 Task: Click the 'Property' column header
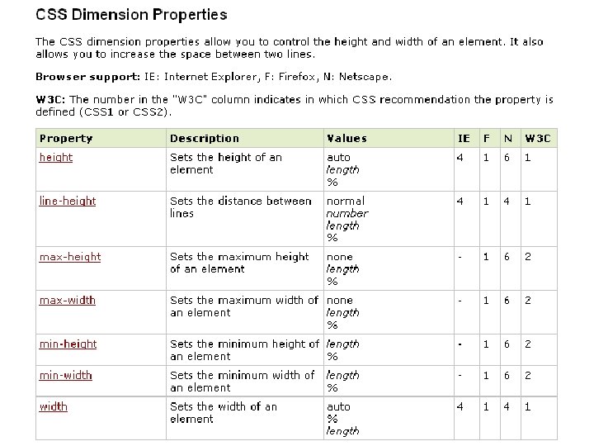[66, 139]
